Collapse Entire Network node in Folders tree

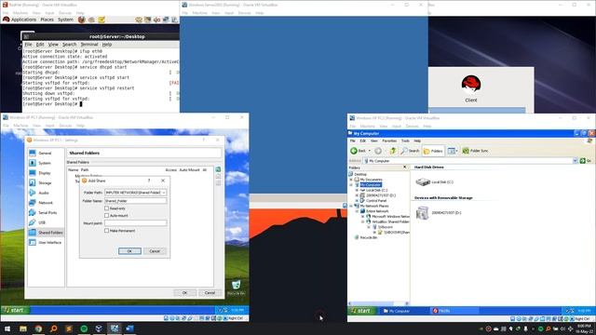[357, 211]
